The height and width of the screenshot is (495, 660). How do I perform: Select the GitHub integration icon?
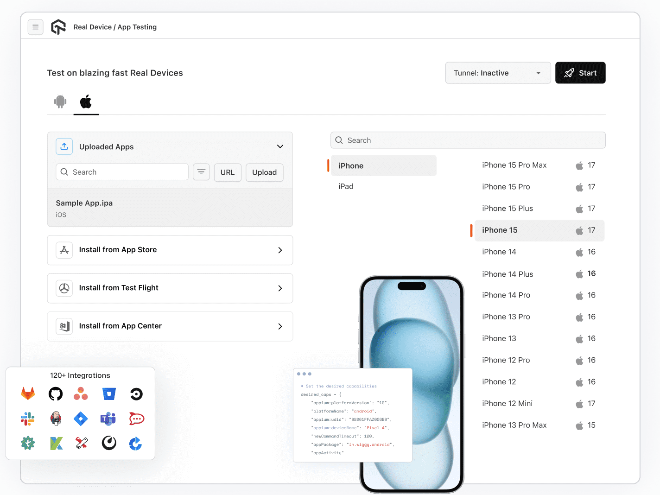(56, 393)
